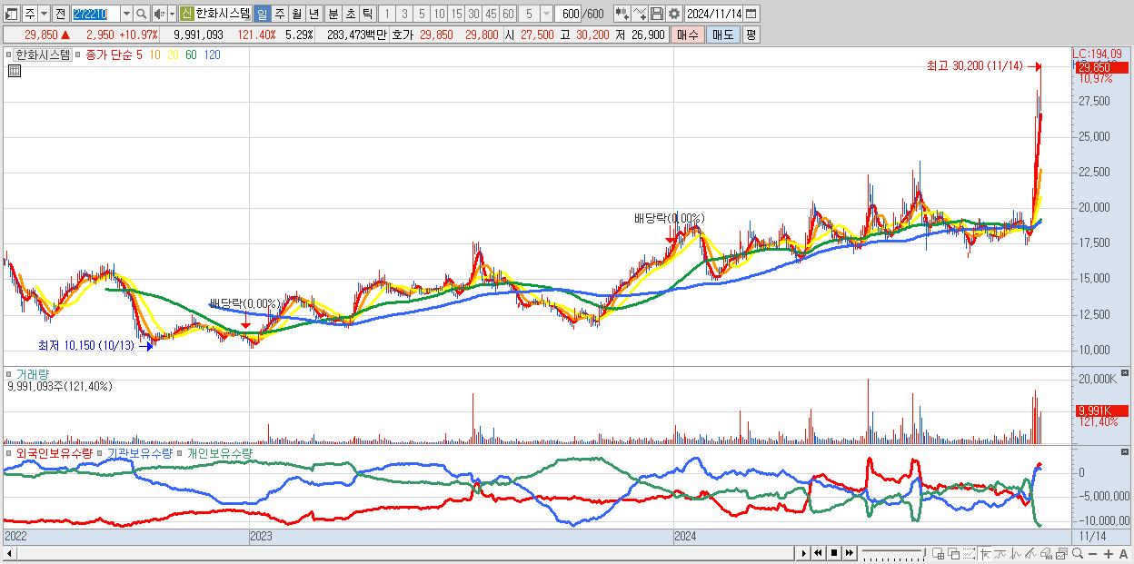Select the daily '일' period toggle
This screenshot has width=1134, height=564.
click(x=262, y=14)
